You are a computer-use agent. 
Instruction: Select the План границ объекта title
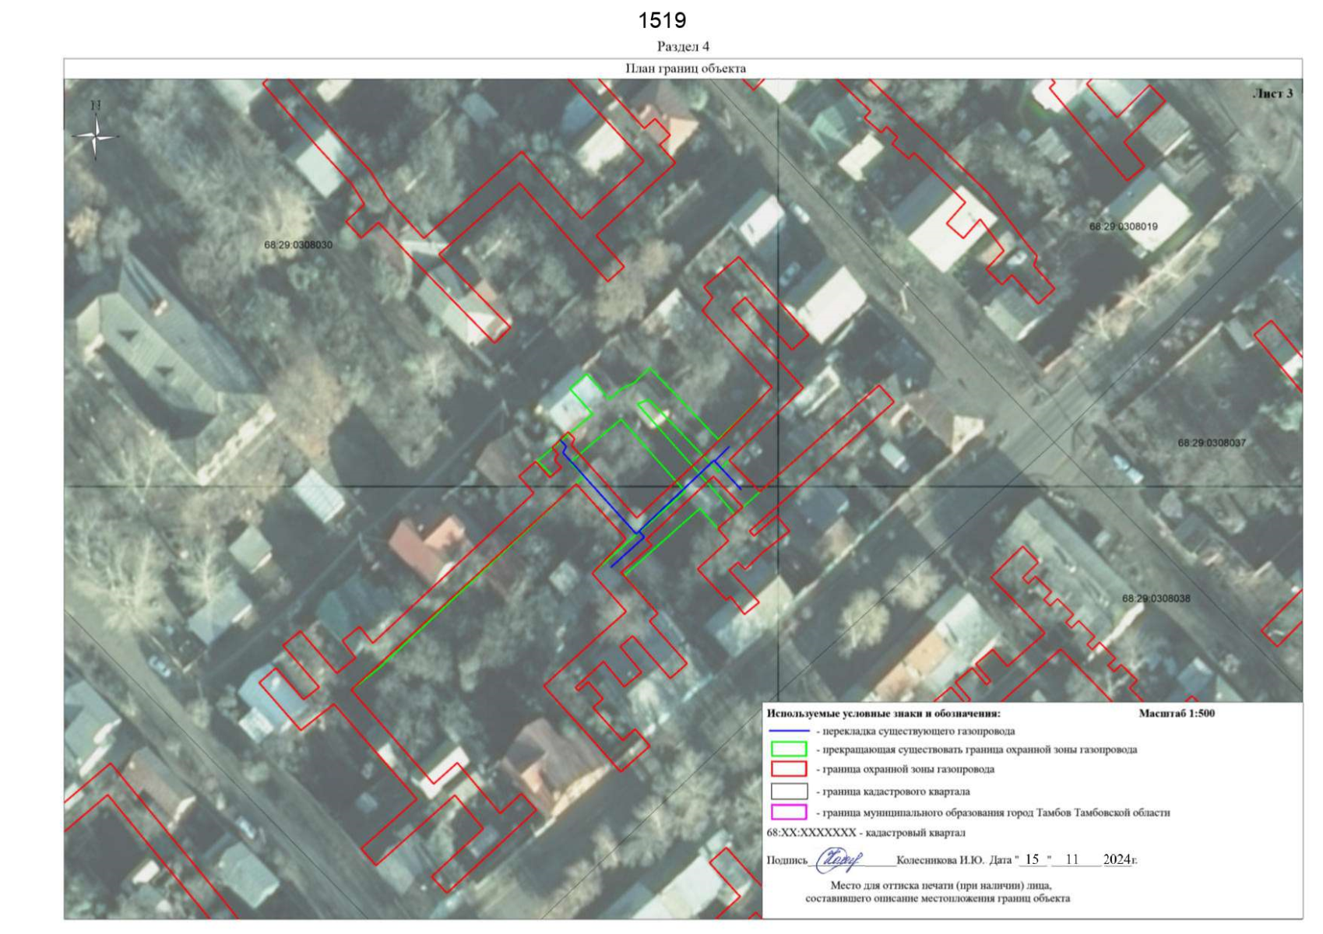click(685, 68)
